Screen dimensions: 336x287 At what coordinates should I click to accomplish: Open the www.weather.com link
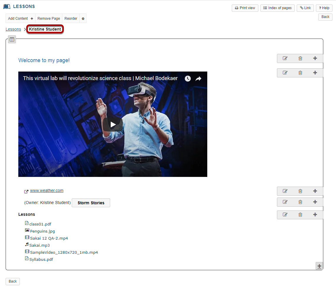[x=47, y=190]
